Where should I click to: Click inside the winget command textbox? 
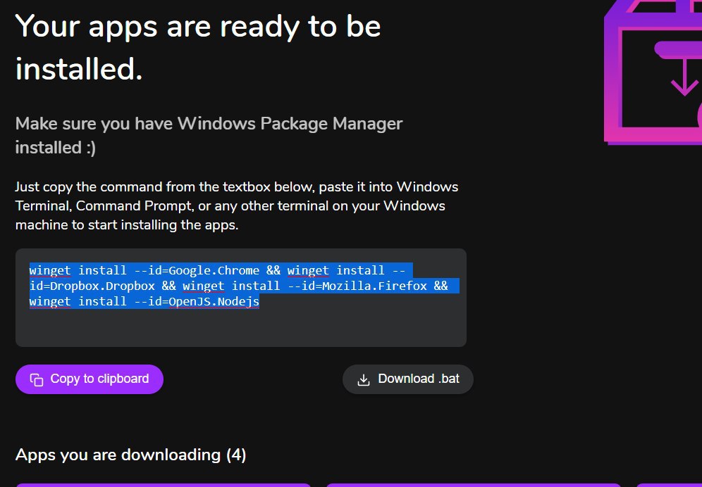click(241, 298)
